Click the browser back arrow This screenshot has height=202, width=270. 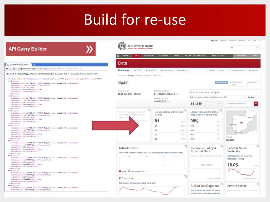coord(7,69)
